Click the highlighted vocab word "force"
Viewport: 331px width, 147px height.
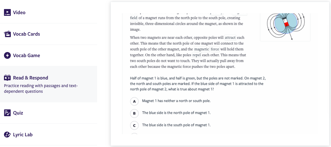click(215, 49)
